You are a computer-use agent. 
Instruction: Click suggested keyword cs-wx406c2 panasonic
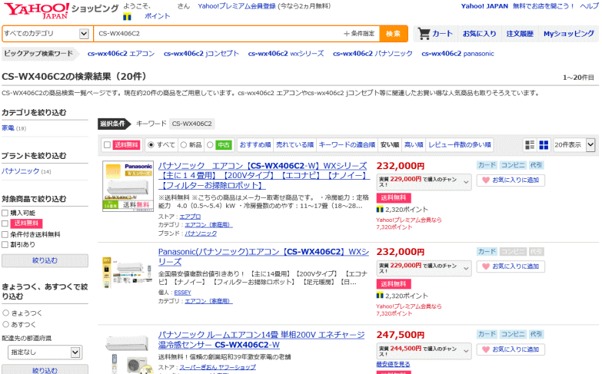point(457,54)
